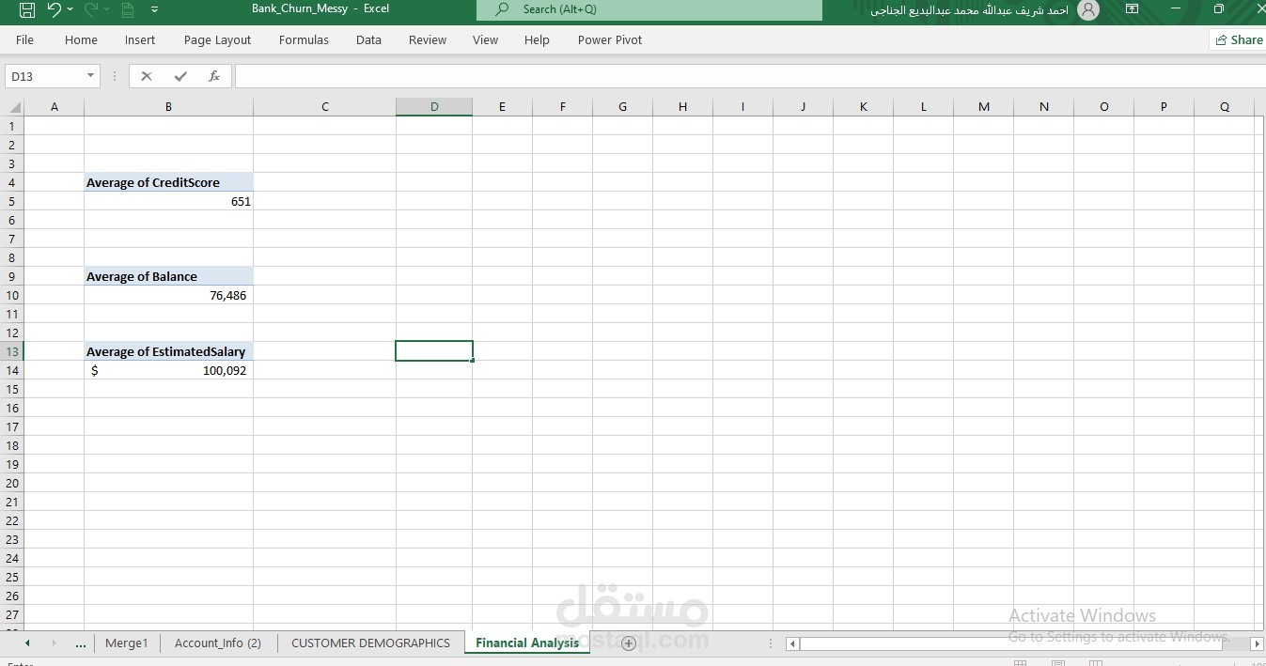Add a new sheet with plus icon
Viewport: 1266px width, 666px height.
pos(629,643)
